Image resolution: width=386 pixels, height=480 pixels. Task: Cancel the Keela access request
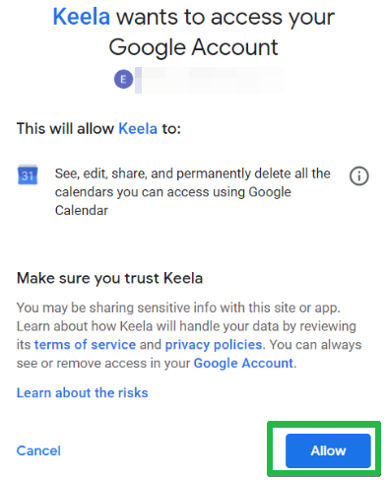click(x=38, y=450)
